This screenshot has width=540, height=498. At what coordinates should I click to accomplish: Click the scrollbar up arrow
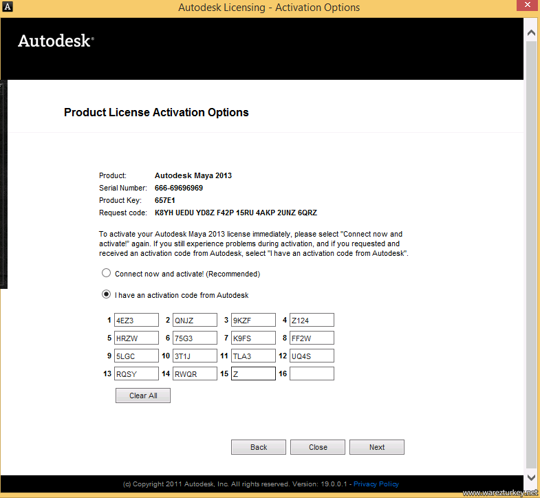tap(531, 33)
